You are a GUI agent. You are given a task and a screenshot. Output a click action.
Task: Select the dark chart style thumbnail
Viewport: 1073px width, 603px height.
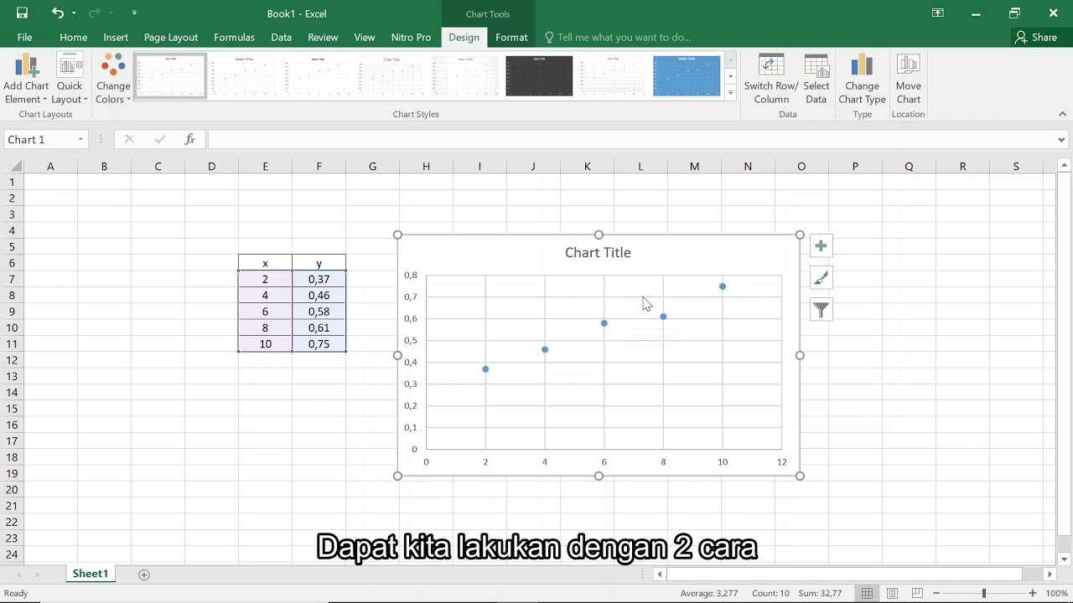(539, 76)
